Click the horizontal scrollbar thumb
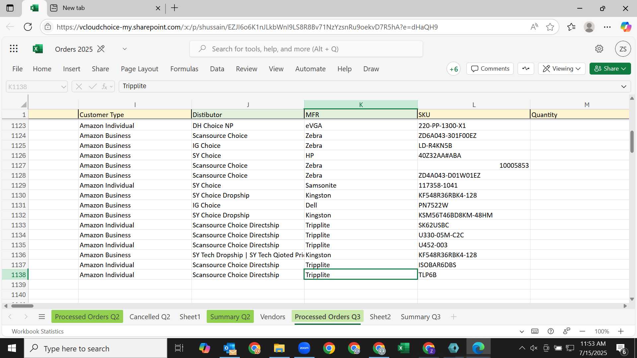Image resolution: width=637 pixels, height=358 pixels. coord(22,306)
